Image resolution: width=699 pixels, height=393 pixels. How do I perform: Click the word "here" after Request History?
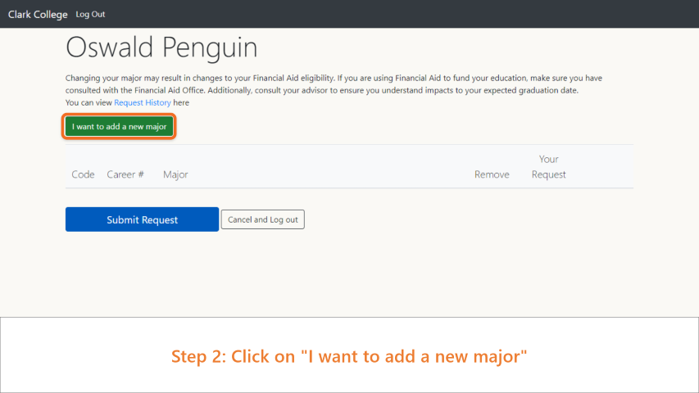pos(181,102)
